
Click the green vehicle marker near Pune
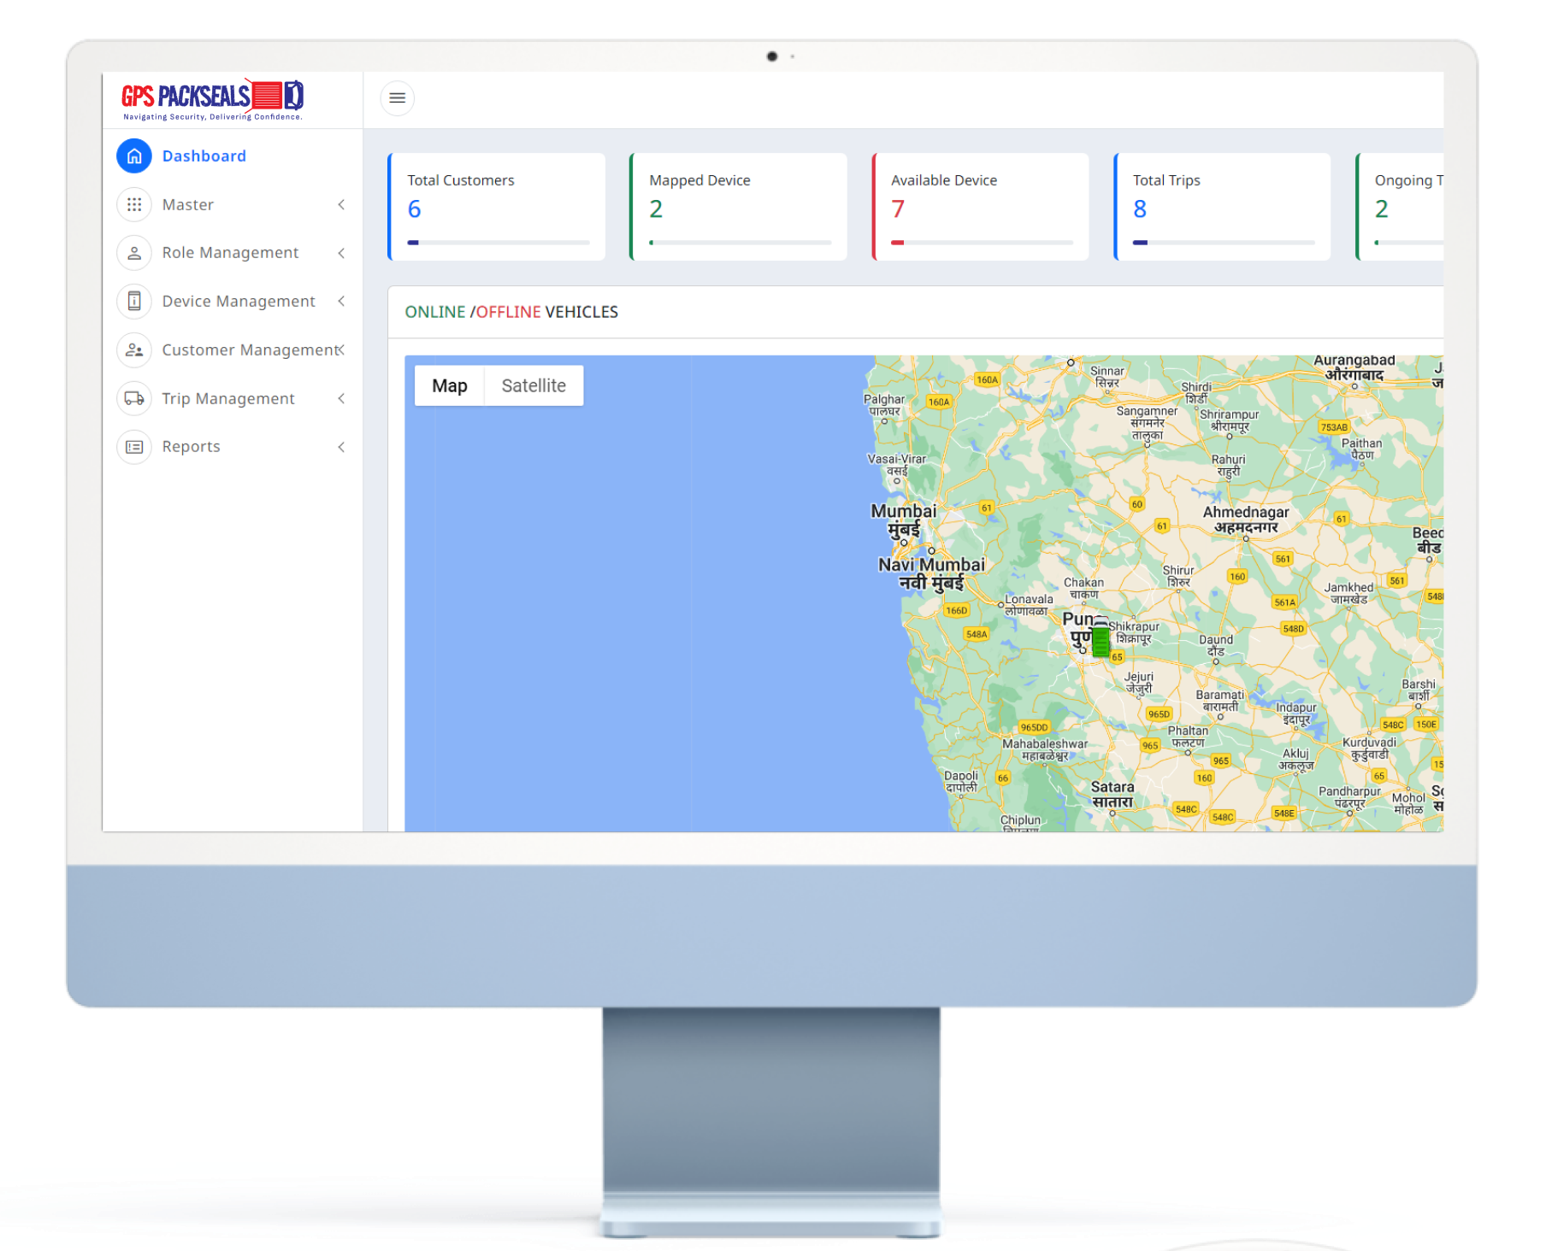(x=1101, y=639)
